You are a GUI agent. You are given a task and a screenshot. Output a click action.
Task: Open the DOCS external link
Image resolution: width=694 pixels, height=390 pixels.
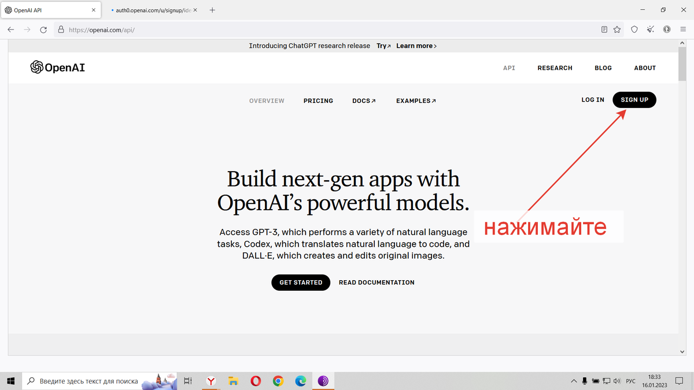point(364,101)
